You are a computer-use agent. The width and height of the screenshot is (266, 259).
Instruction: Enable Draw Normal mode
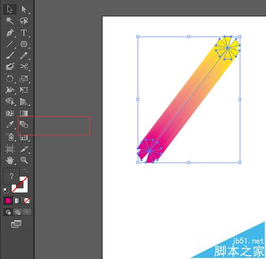[x=8, y=212]
